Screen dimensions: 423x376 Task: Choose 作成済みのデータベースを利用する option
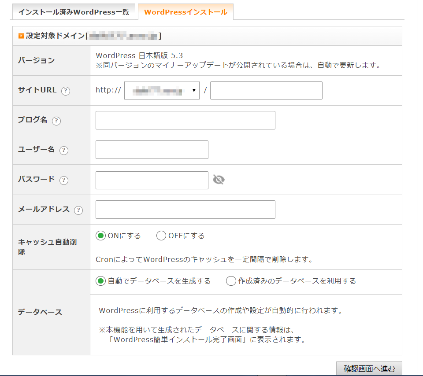[x=231, y=281]
